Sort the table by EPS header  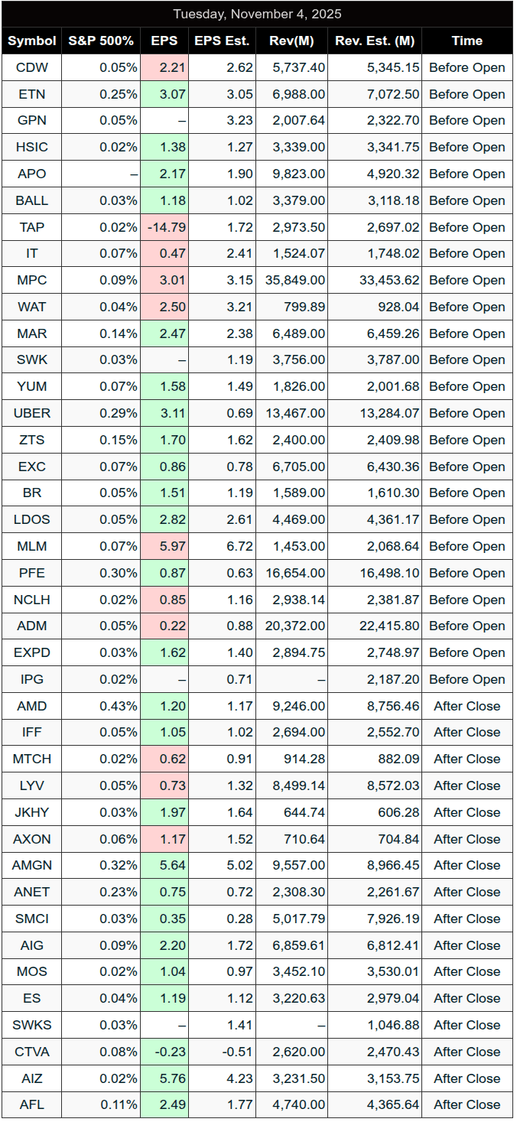pyautogui.click(x=164, y=41)
